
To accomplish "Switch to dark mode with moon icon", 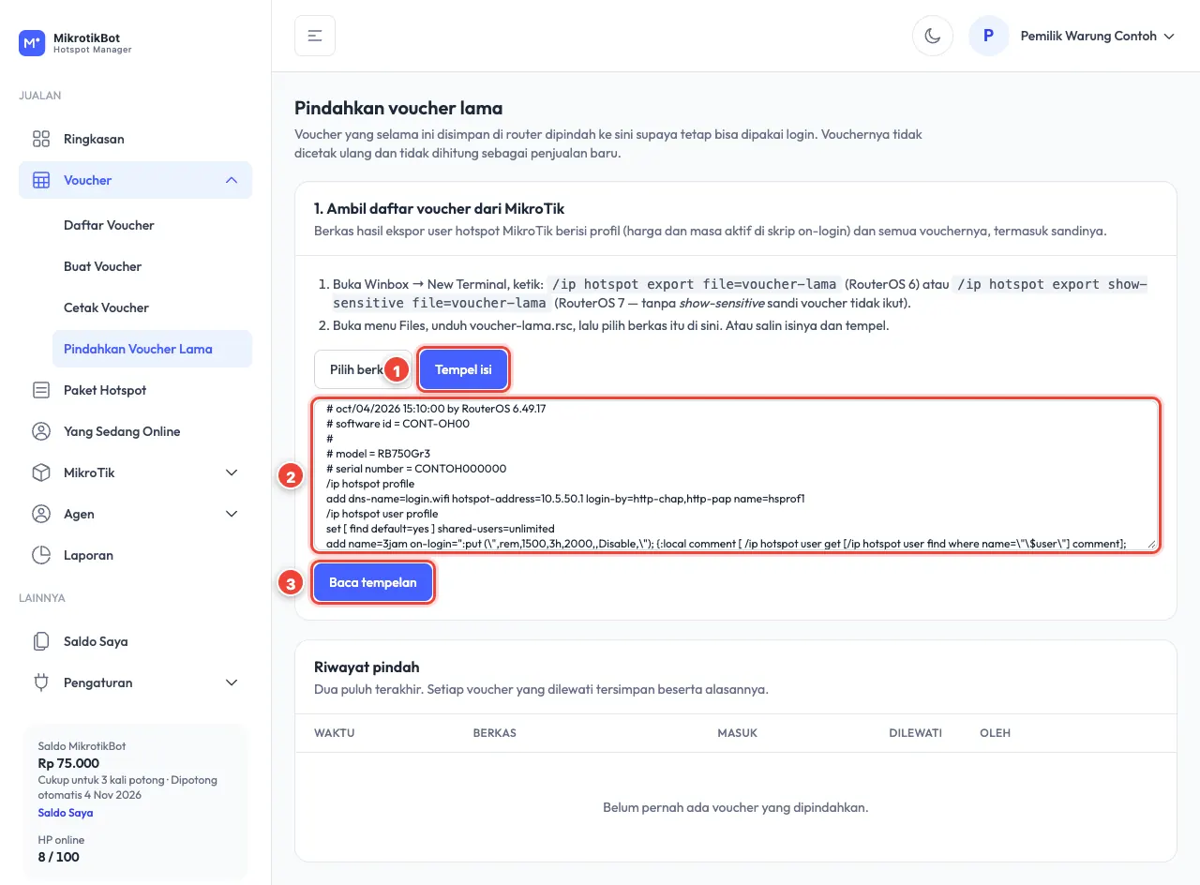I will (933, 36).
